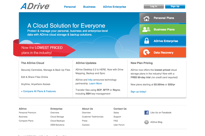Image resolution: width=205 pixels, height=136 pixels.
Task: Click the ADrive Blog link
Action: pyautogui.click(x=156, y=122)
